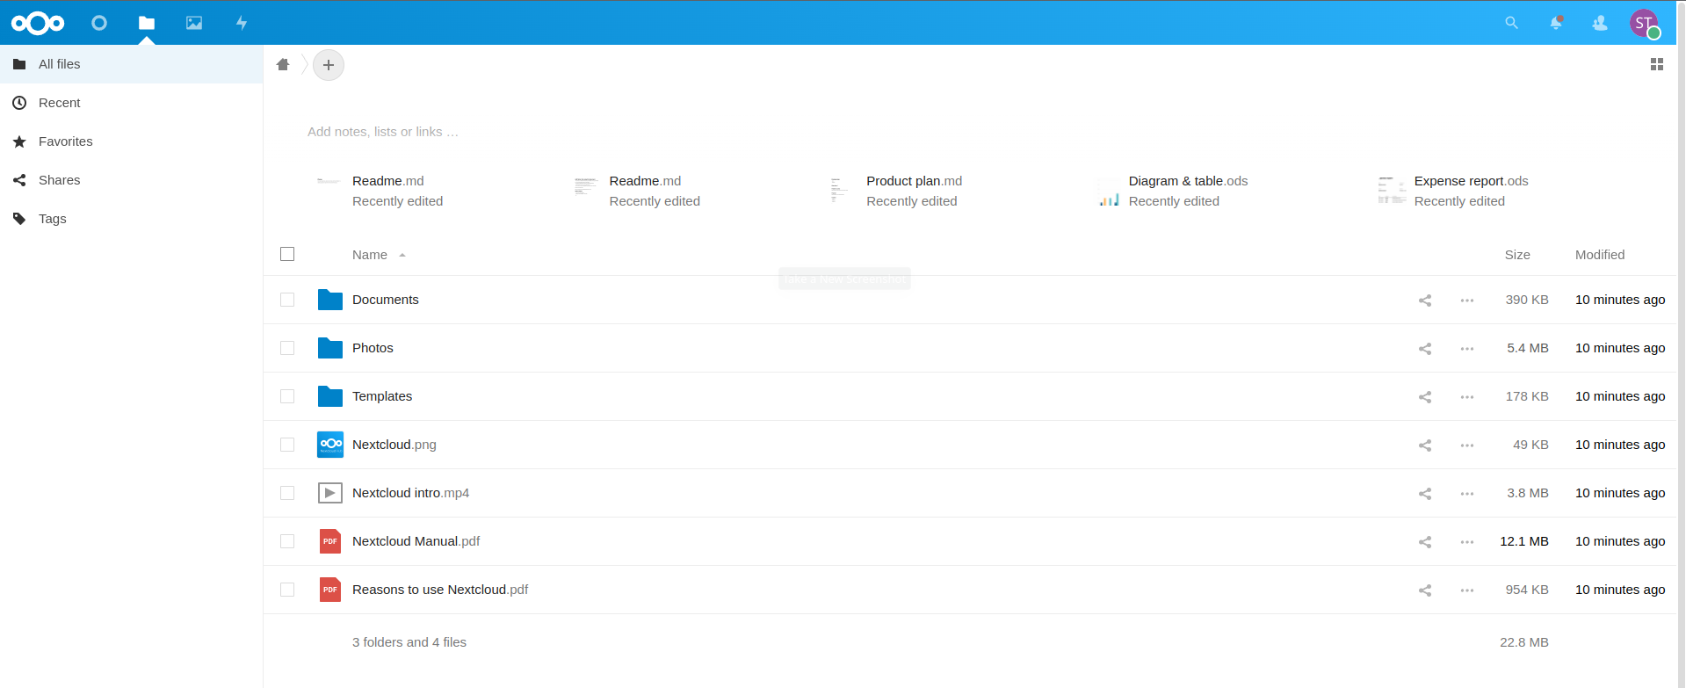Image resolution: width=1686 pixels, height=688 pixels.
Task: Select the Templates row checkbox
Action: click(x=287, y=396)
